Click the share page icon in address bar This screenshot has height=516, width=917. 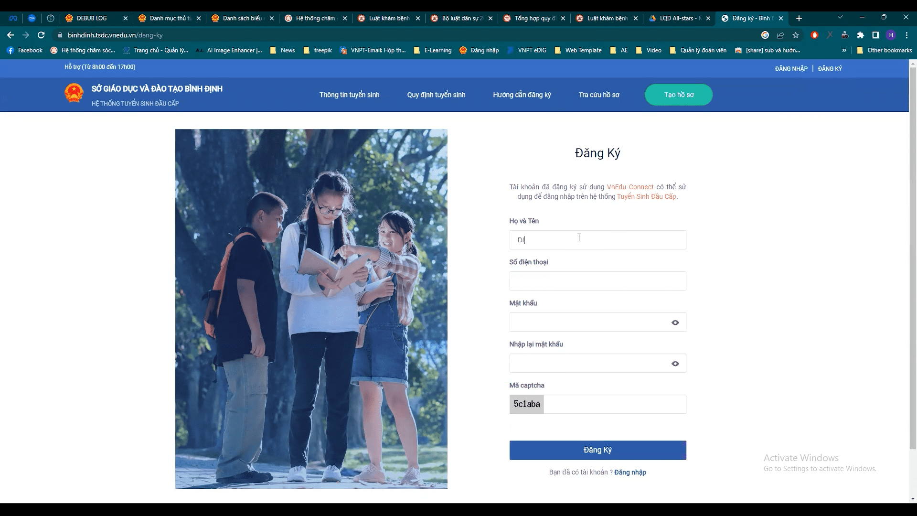click(x=780, y=35)
